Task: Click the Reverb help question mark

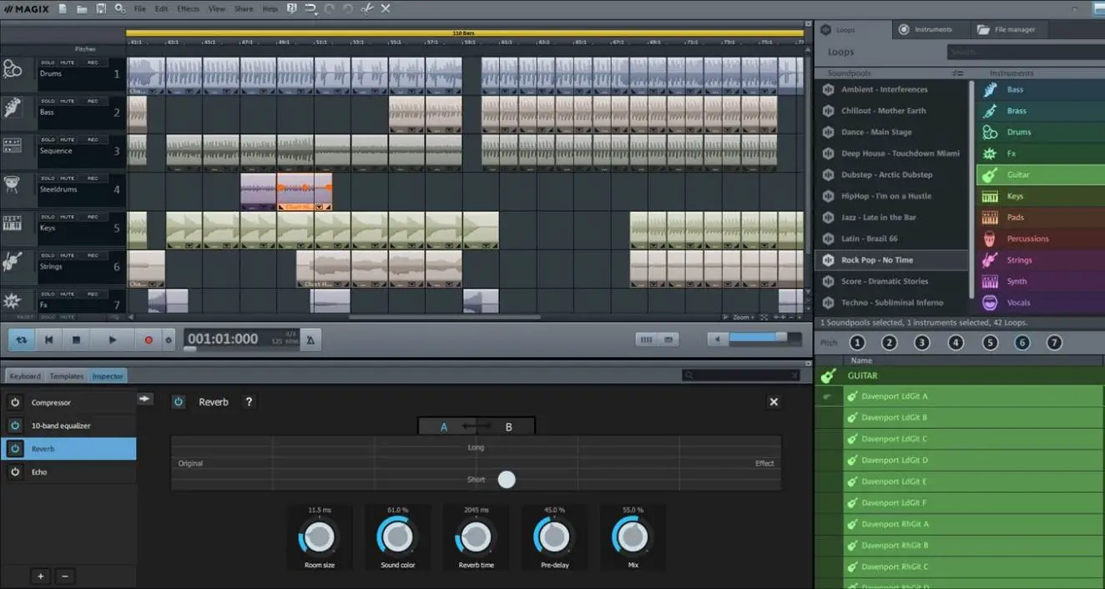Action: click(x=249, y=402)
